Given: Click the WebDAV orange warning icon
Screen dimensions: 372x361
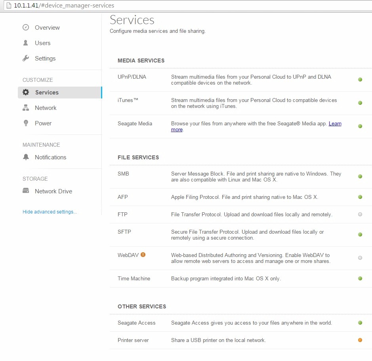Looking at the screenshot, I should 143,255.
